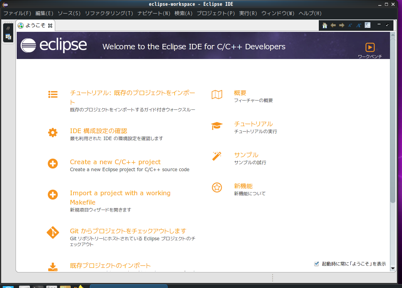Open the ファイル(F) menu
Viewport: 402px width, 288px height.
click(x=17, y=13)
